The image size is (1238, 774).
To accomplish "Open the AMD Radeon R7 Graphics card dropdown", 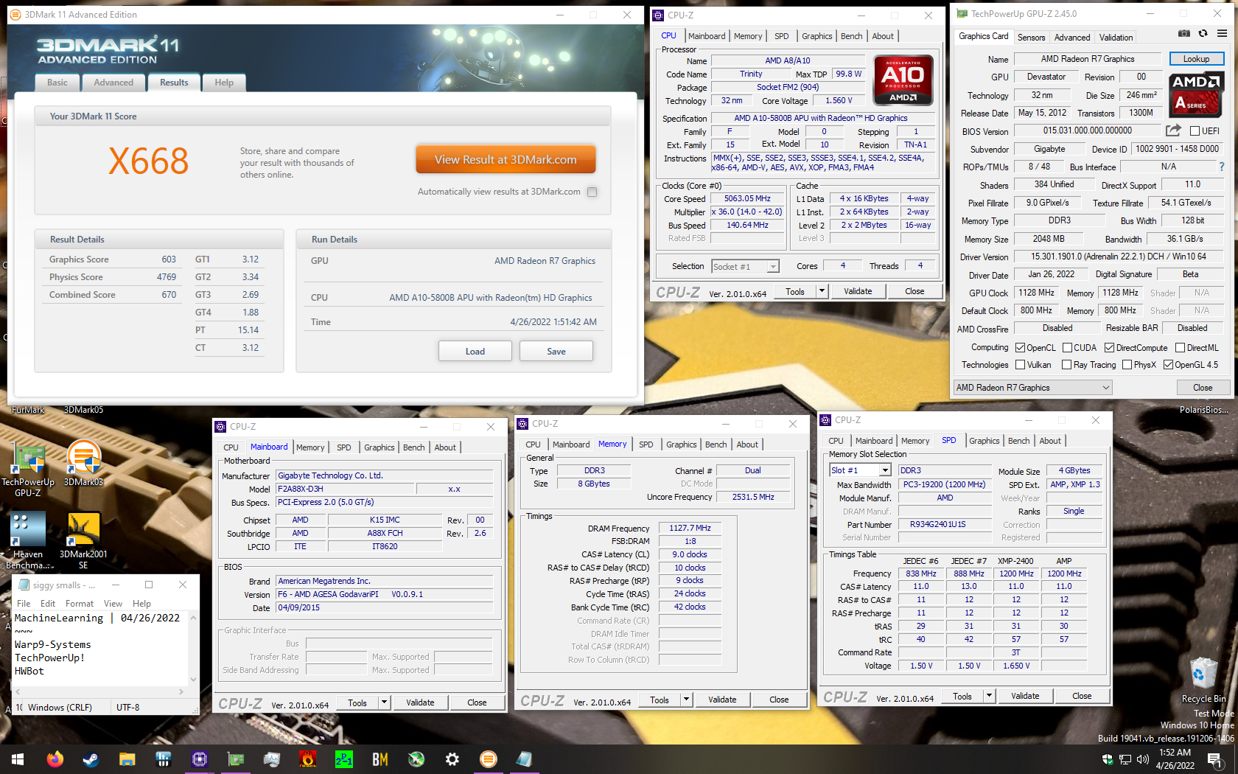I will pos(1032,388).
